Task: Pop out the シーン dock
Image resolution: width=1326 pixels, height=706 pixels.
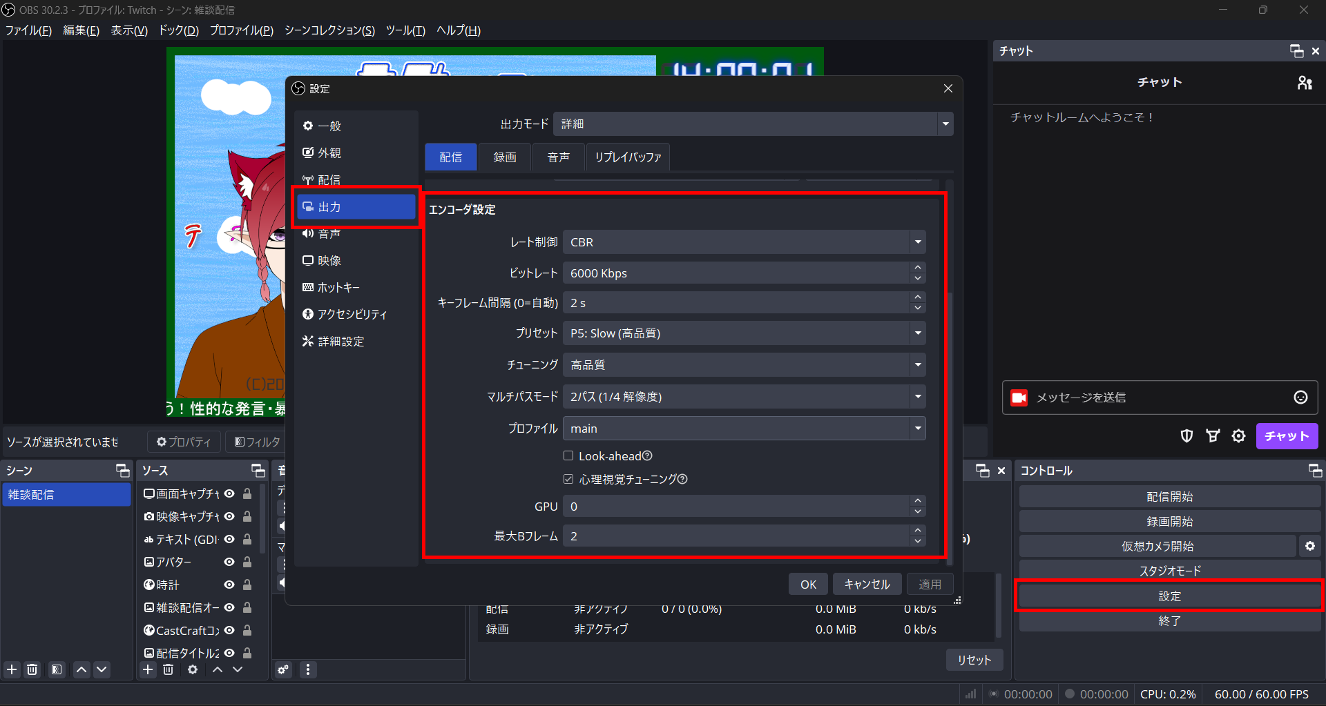Action: [122, 471]
